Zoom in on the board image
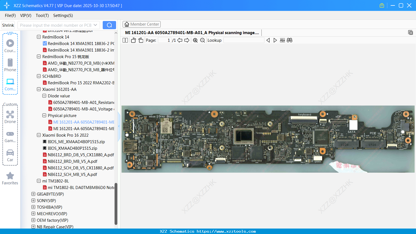The height and width of the screenshot is (234, 416). (195, 40)
